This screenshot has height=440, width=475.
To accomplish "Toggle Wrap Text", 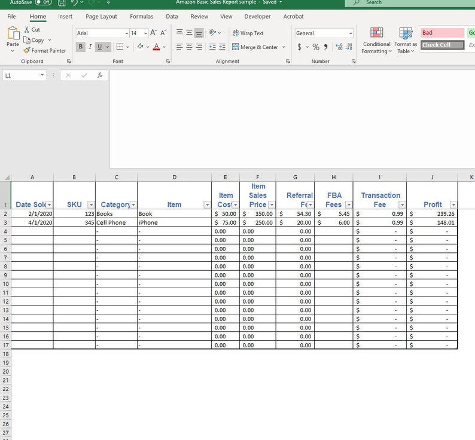I will coord(248,33).
